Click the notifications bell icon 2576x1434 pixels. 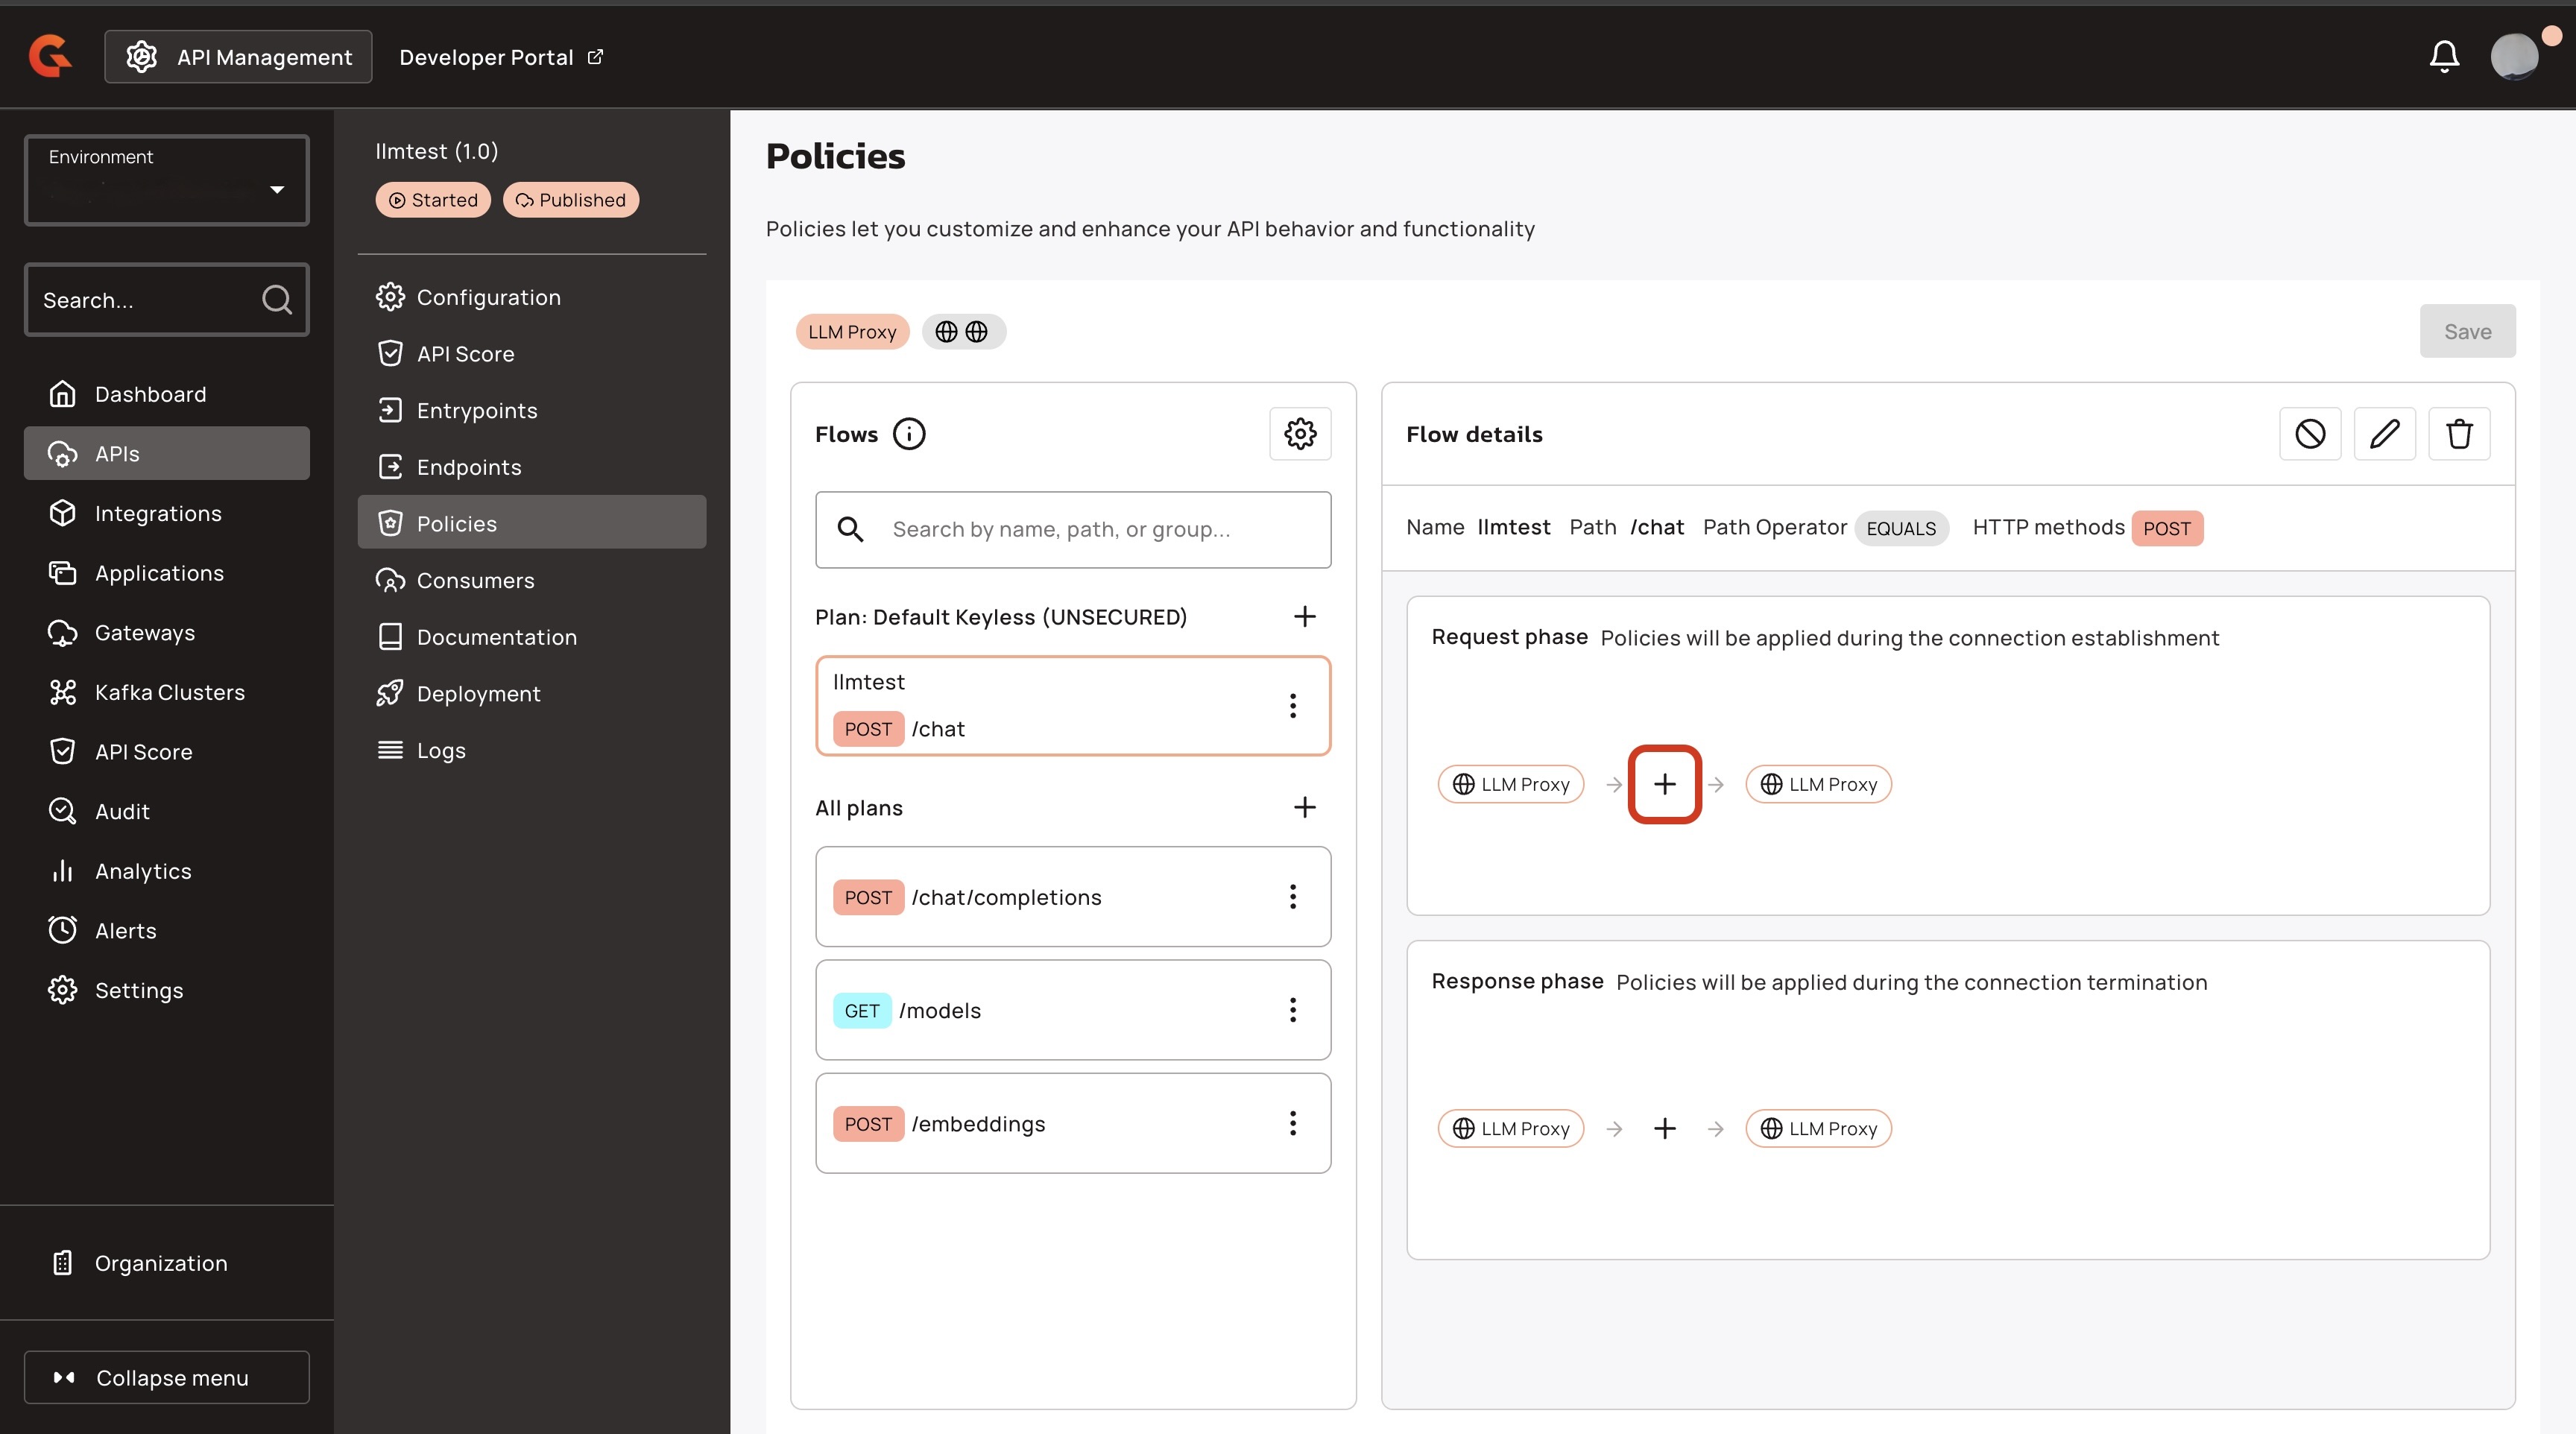[2443, 57]
